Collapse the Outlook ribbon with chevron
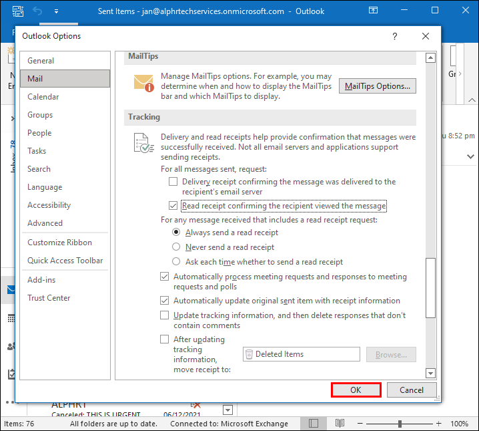 (472, 100)
